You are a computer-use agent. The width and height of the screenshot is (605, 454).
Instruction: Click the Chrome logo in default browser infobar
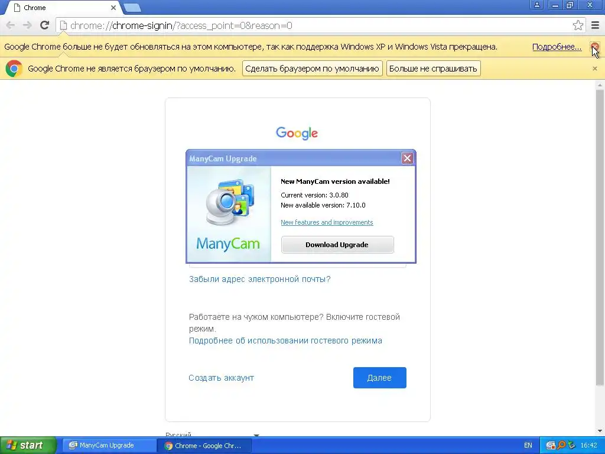pyautogui.click(x=14, y=69)
